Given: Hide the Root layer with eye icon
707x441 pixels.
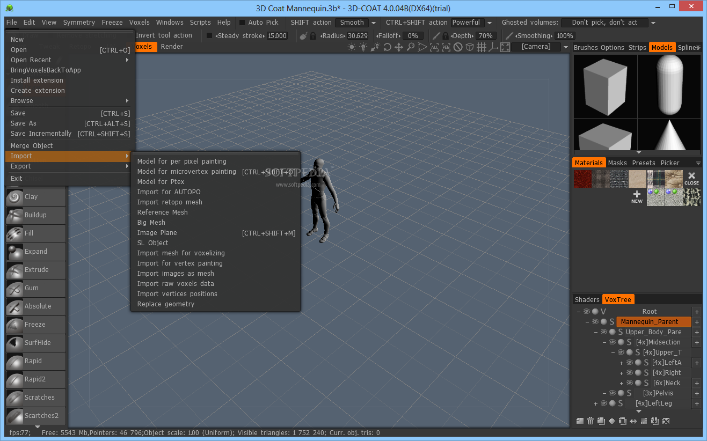Looking at the screenshot, I should click(587, 312).
